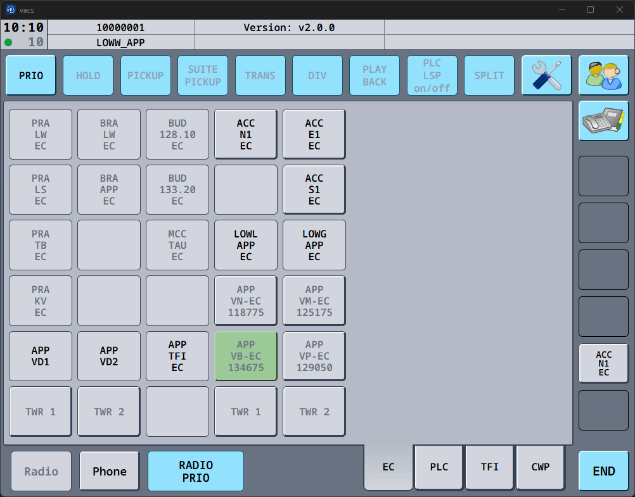The width and height of the screenshot is (635, 497).
Task: Click ACC N1 EC in the right sidebar
Action: tap(603, 363)
